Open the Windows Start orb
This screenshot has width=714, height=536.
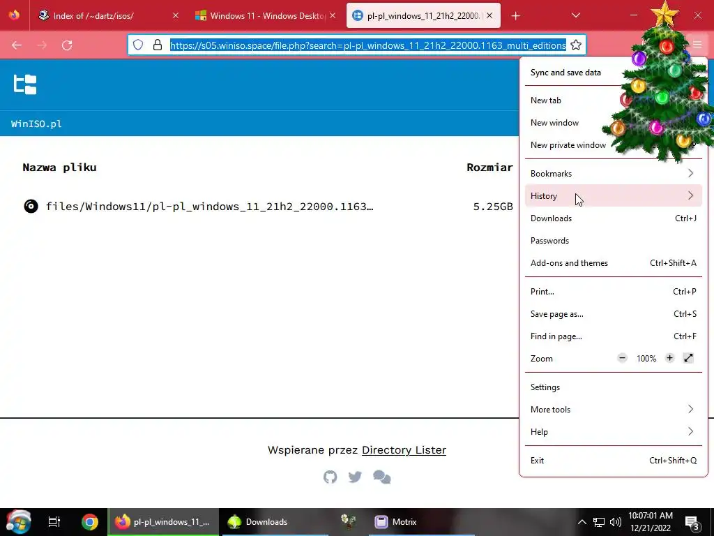[18, 522]
